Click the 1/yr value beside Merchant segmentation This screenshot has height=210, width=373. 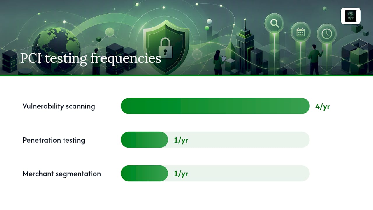[x=181, y=174]
